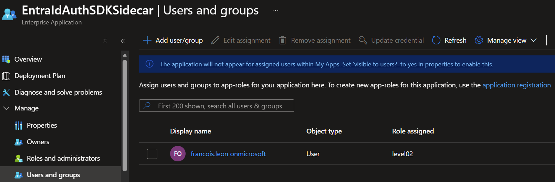Click Update credential button
This screenshot has height=182, width=555.
pyautogui.click(x=391, y=40)
